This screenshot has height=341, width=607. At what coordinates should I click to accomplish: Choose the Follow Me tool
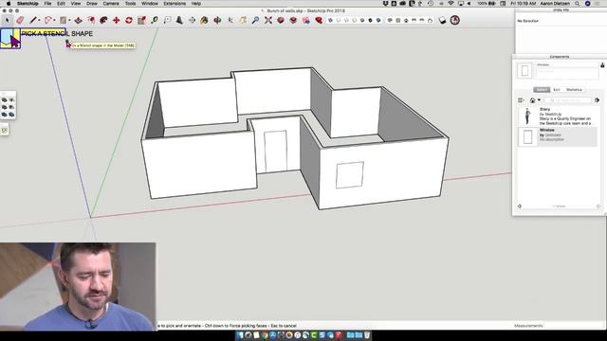click(x=103, y=20)
